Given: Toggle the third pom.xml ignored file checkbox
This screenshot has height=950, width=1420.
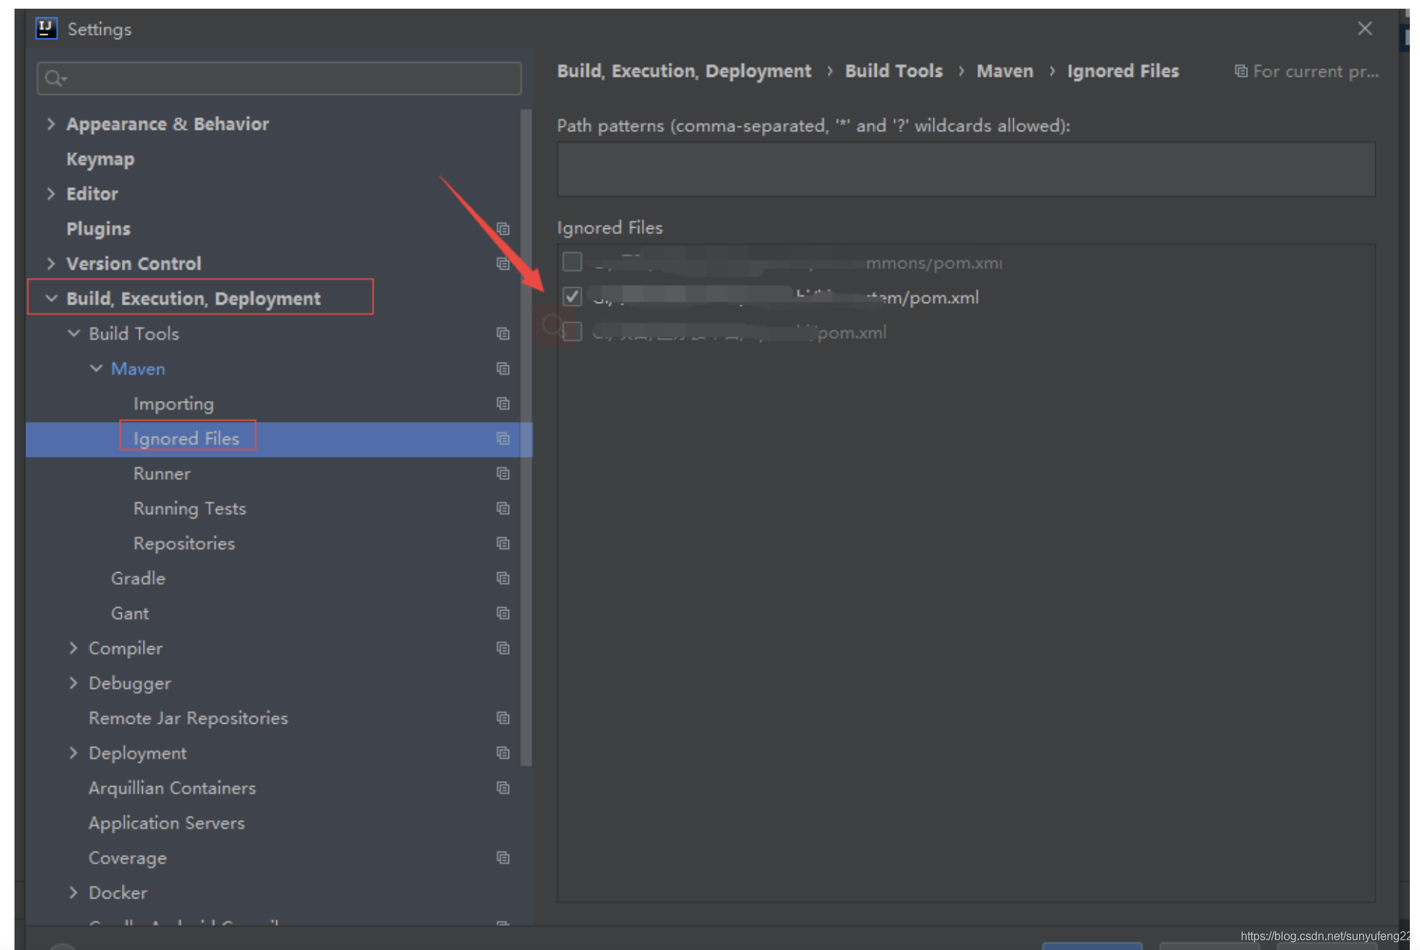Looking at the screenshot, I should [x=572, y=331].
